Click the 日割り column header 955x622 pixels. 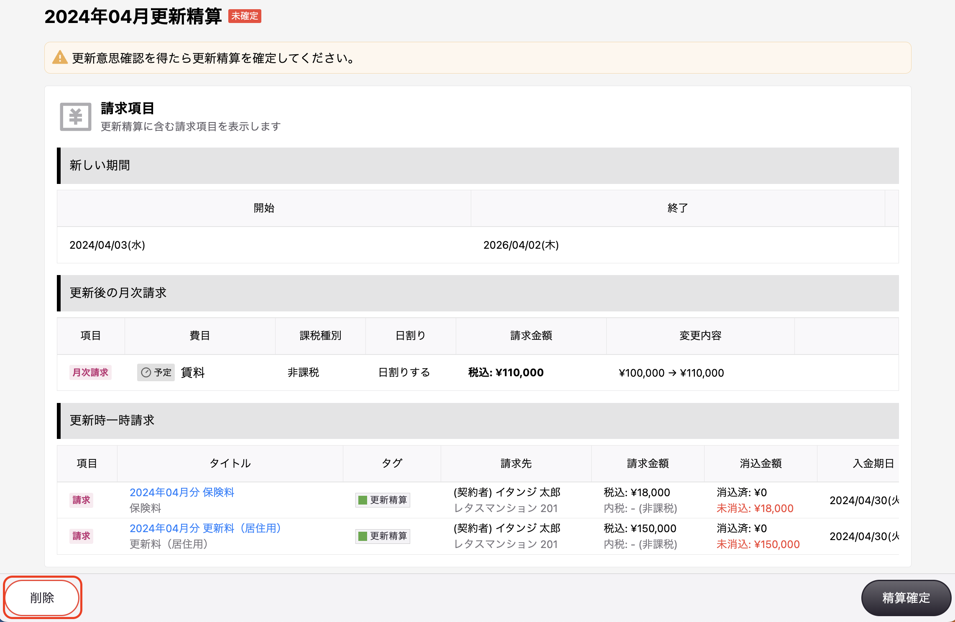pyautogui.click(x=411, y=336)
